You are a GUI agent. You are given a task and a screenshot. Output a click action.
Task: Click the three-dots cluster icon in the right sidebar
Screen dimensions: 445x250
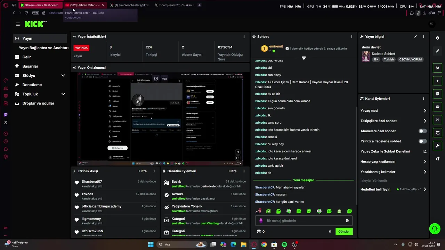(437, 159)
